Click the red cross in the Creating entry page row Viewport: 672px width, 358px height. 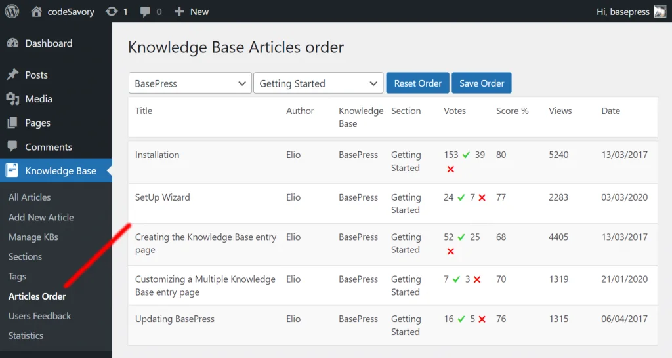(x=450, y=251)
